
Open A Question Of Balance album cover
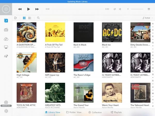[x=27, y=32]
